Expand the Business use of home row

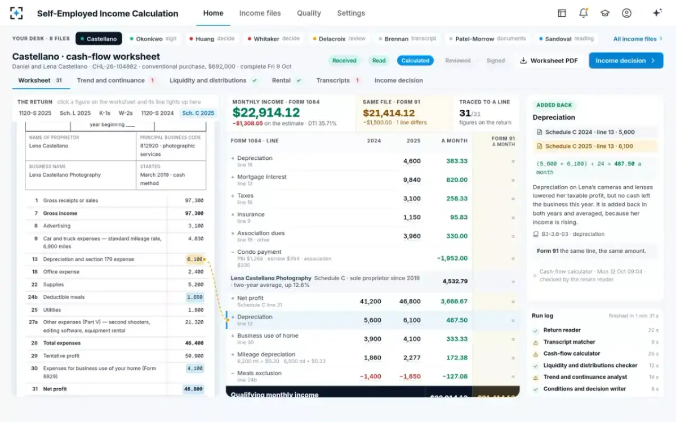point(233,336)
